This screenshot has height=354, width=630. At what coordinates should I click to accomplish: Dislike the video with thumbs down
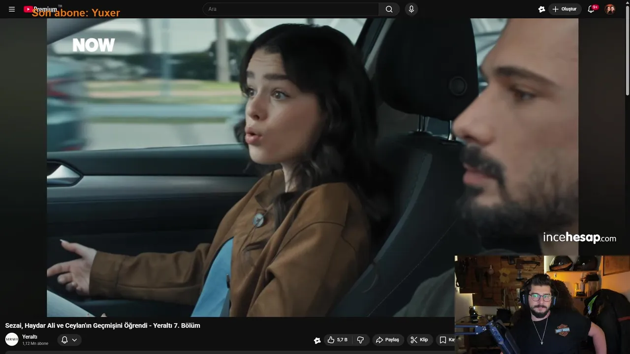click(360, 340)
